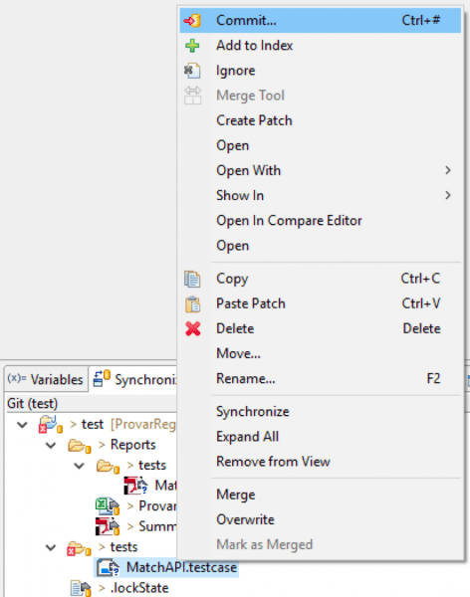The image size is (470, 597).
Task: Click the green plus Add to Index icon
Action: point(192,46)
